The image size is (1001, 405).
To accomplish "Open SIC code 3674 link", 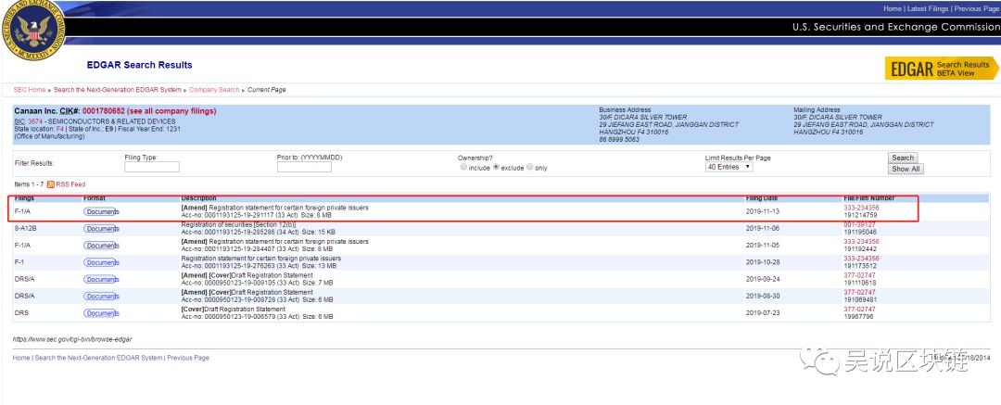I will (34, 121).
